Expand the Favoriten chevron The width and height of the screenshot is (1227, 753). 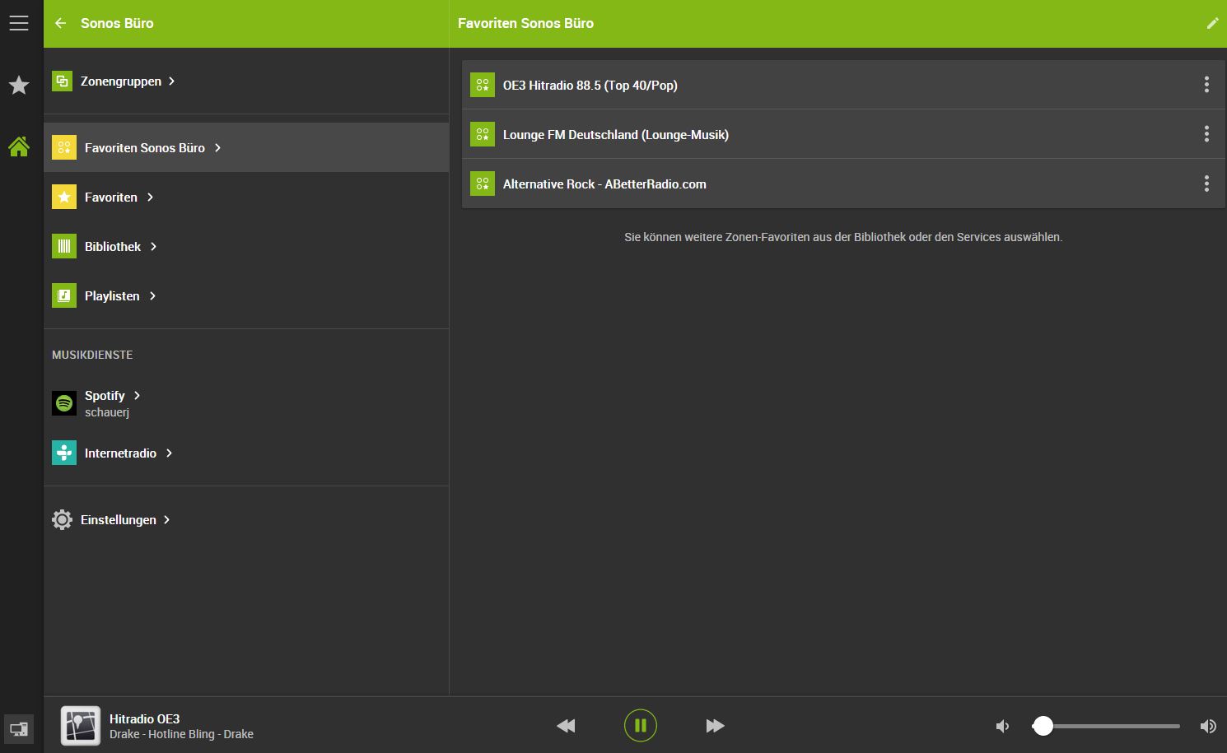150,197
